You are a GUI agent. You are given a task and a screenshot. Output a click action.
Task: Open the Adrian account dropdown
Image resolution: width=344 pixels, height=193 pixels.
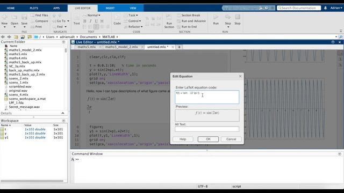(336, 8)
